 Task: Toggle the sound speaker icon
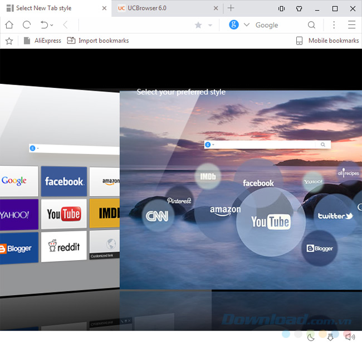coord(350,336)
